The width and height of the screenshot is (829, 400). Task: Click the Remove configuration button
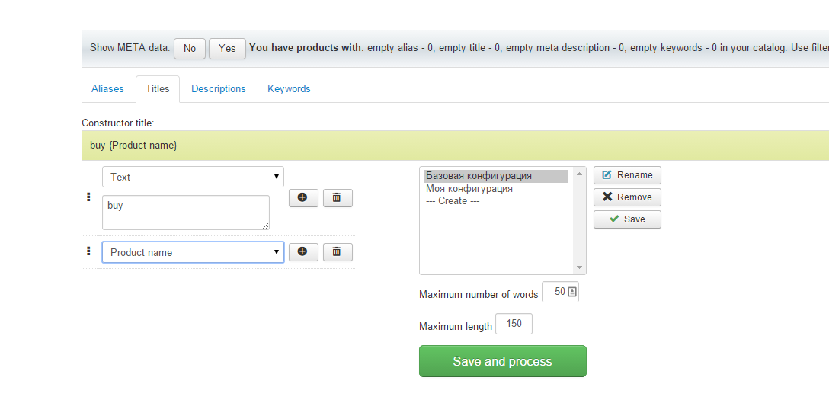point(627,197)
